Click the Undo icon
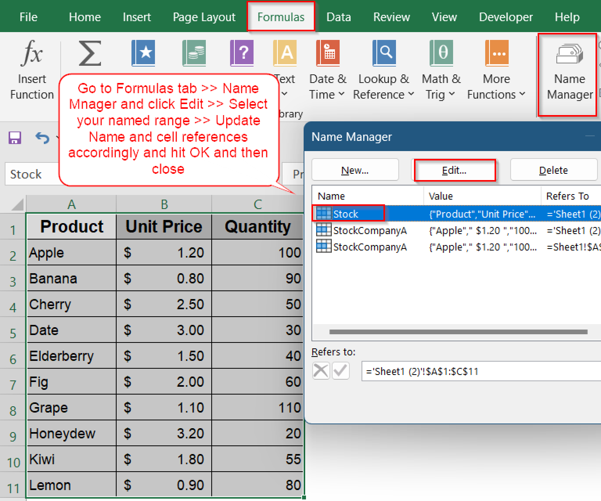601x501 pixels. tap(42, 137)
